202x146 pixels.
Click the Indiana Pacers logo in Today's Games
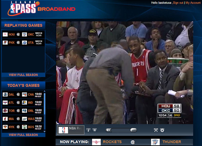click(x=24, y=102)
